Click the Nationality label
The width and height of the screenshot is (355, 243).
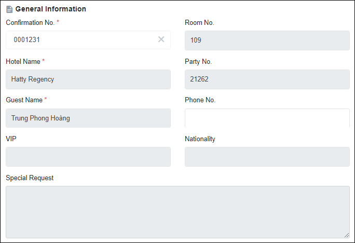200,139
